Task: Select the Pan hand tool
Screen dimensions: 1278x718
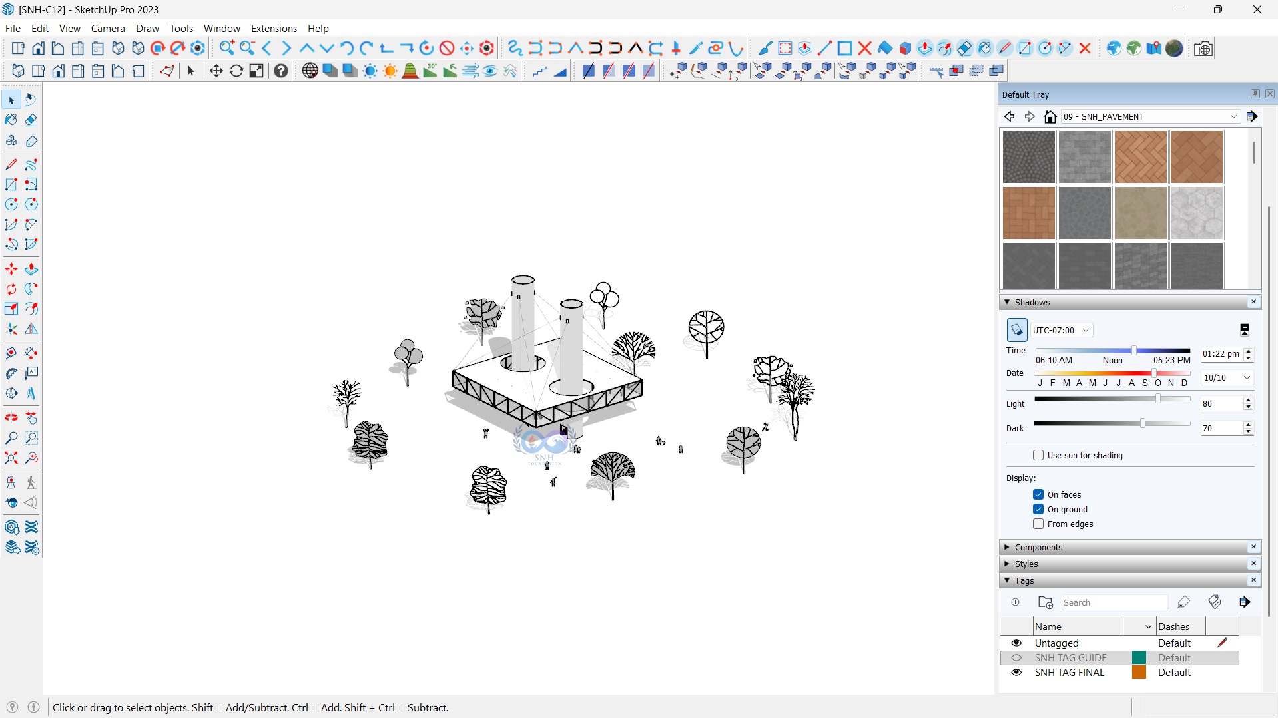Action: tap(31, 418)
